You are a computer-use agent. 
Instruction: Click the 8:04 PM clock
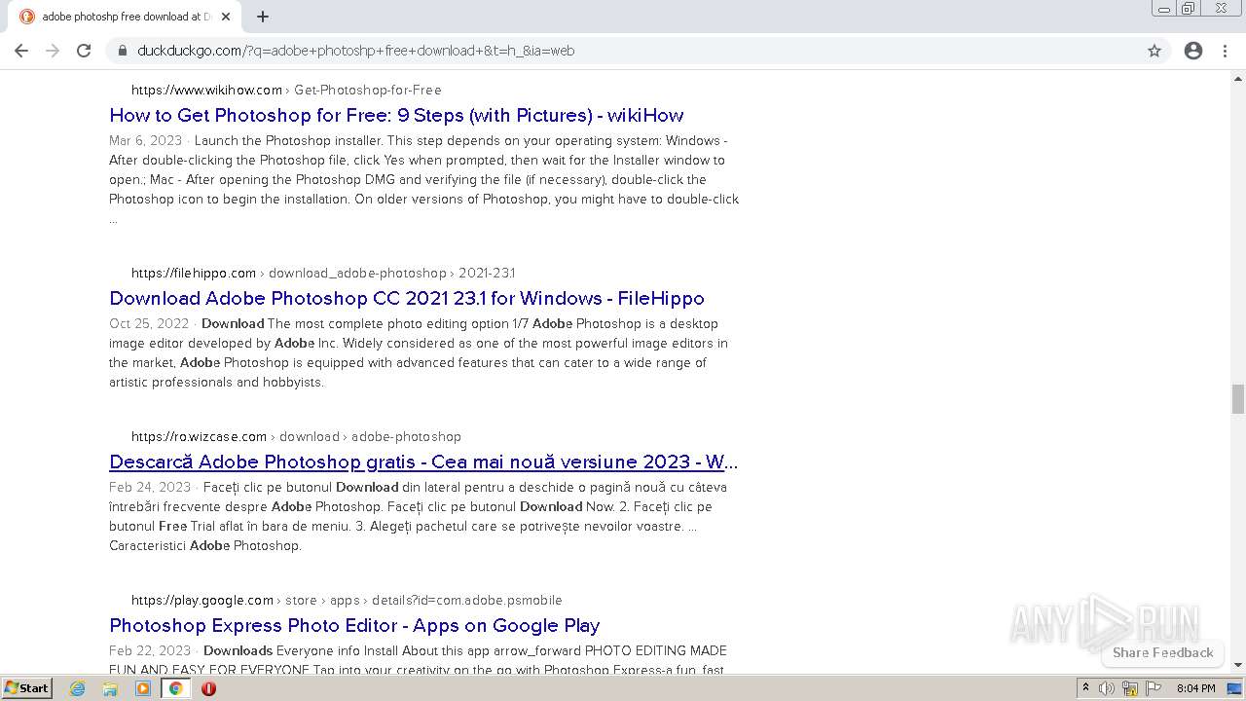point(1195,688)
